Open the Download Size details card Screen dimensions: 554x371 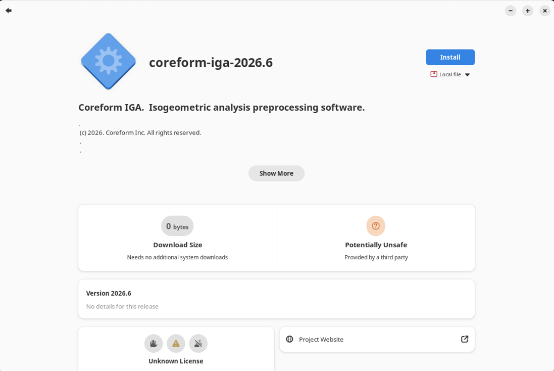click(178, 238)
